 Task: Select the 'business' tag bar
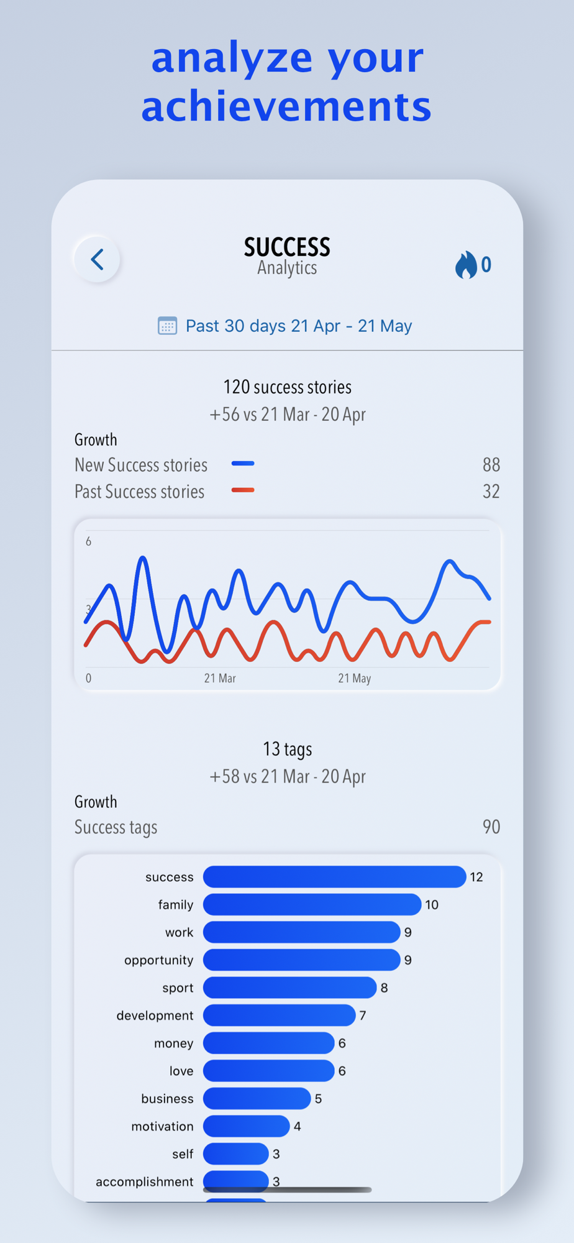(257, 1098)
